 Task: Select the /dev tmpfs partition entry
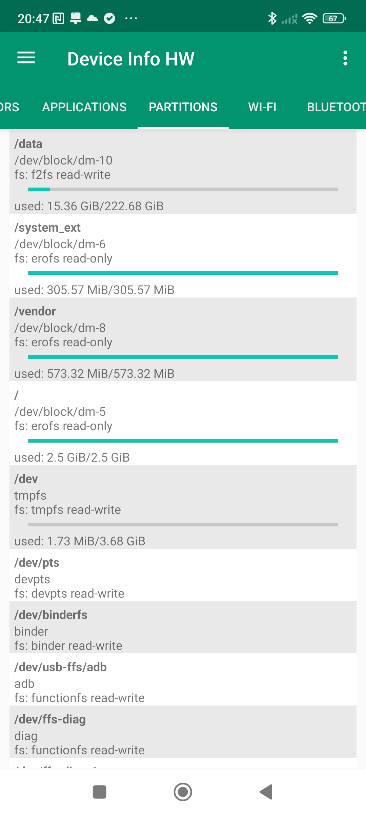pos(183,507)
